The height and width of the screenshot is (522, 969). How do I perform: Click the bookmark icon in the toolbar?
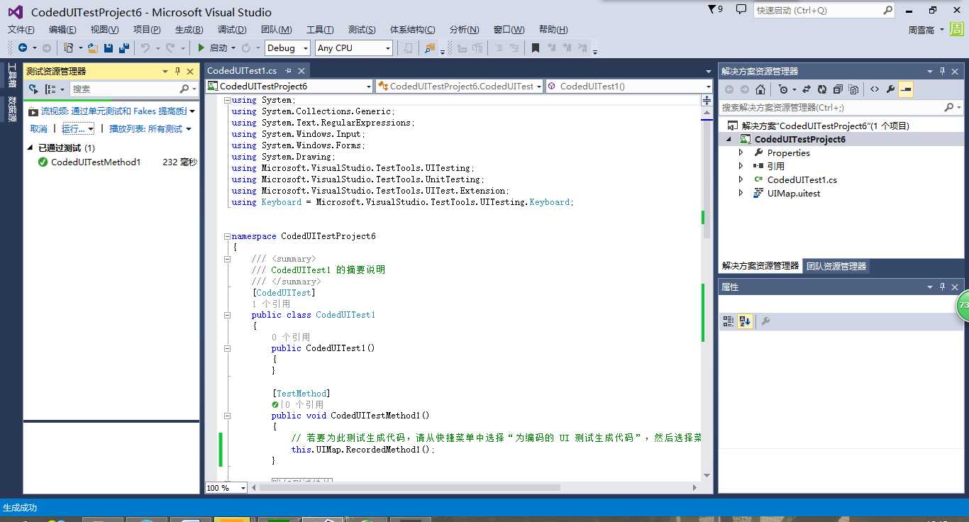(x=536, y=48)
